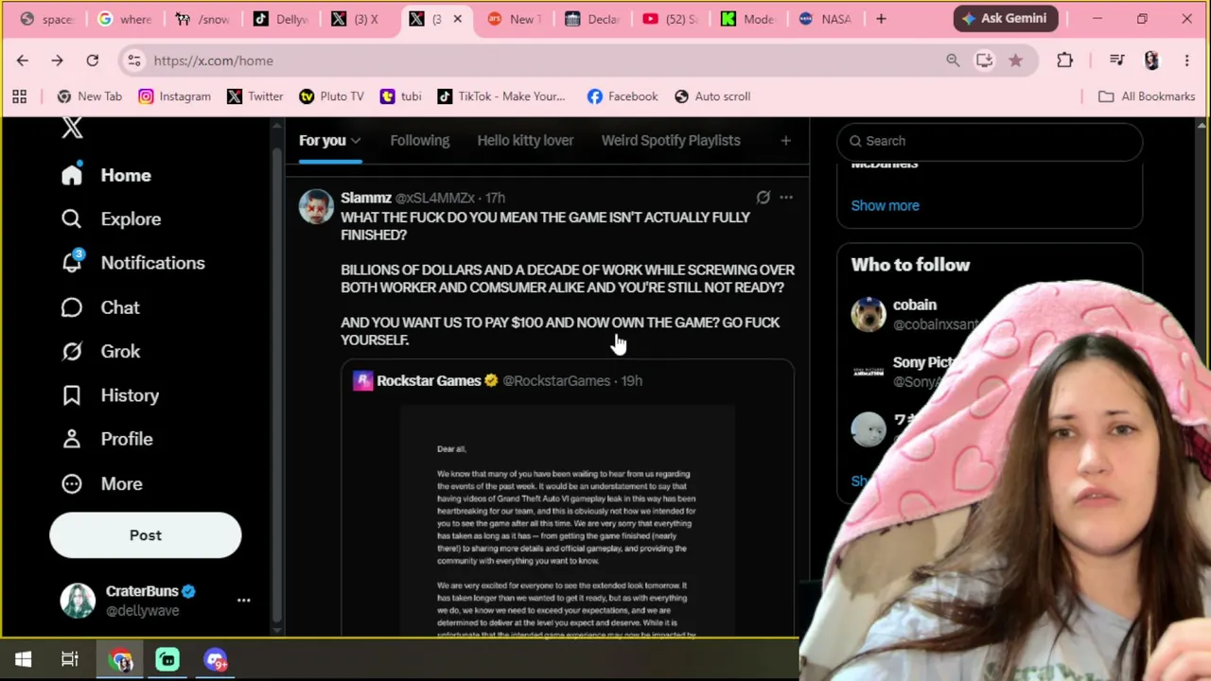The width and height of the screenshot is (1211, 681).
Task: Open the Instagram bookmark
Action: tap(174, 96)
